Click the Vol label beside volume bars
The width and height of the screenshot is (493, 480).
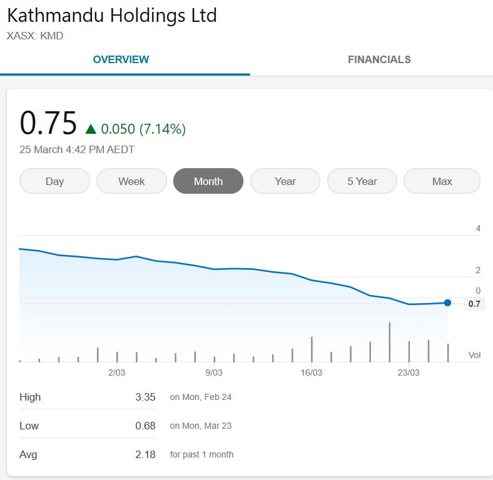[474, 355]
